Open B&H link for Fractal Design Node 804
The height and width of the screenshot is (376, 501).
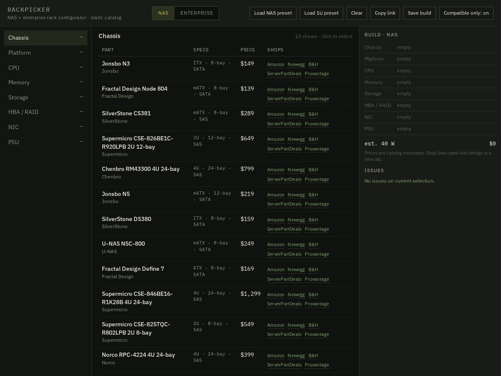(313, 89)
